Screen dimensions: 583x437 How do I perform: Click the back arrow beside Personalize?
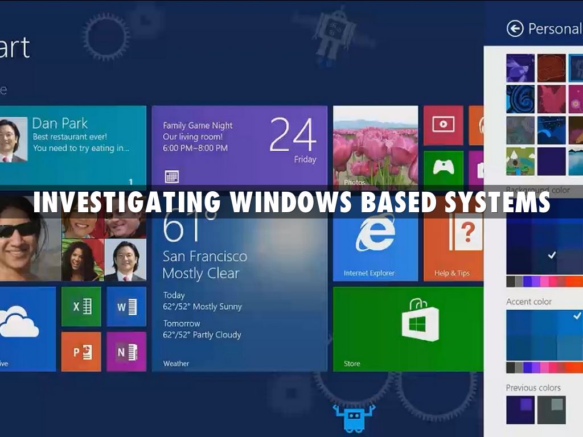tap(515, 29)
